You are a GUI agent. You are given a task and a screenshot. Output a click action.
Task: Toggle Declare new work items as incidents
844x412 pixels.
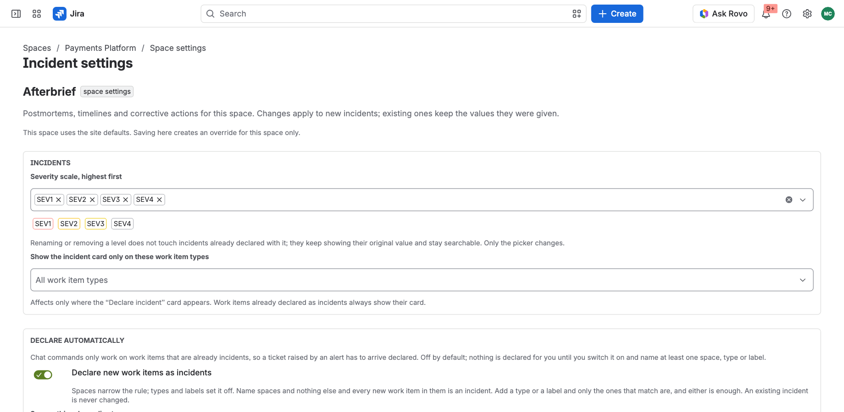43,375
